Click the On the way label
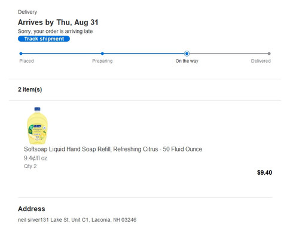The image size is (299, 248). point(187,61)
